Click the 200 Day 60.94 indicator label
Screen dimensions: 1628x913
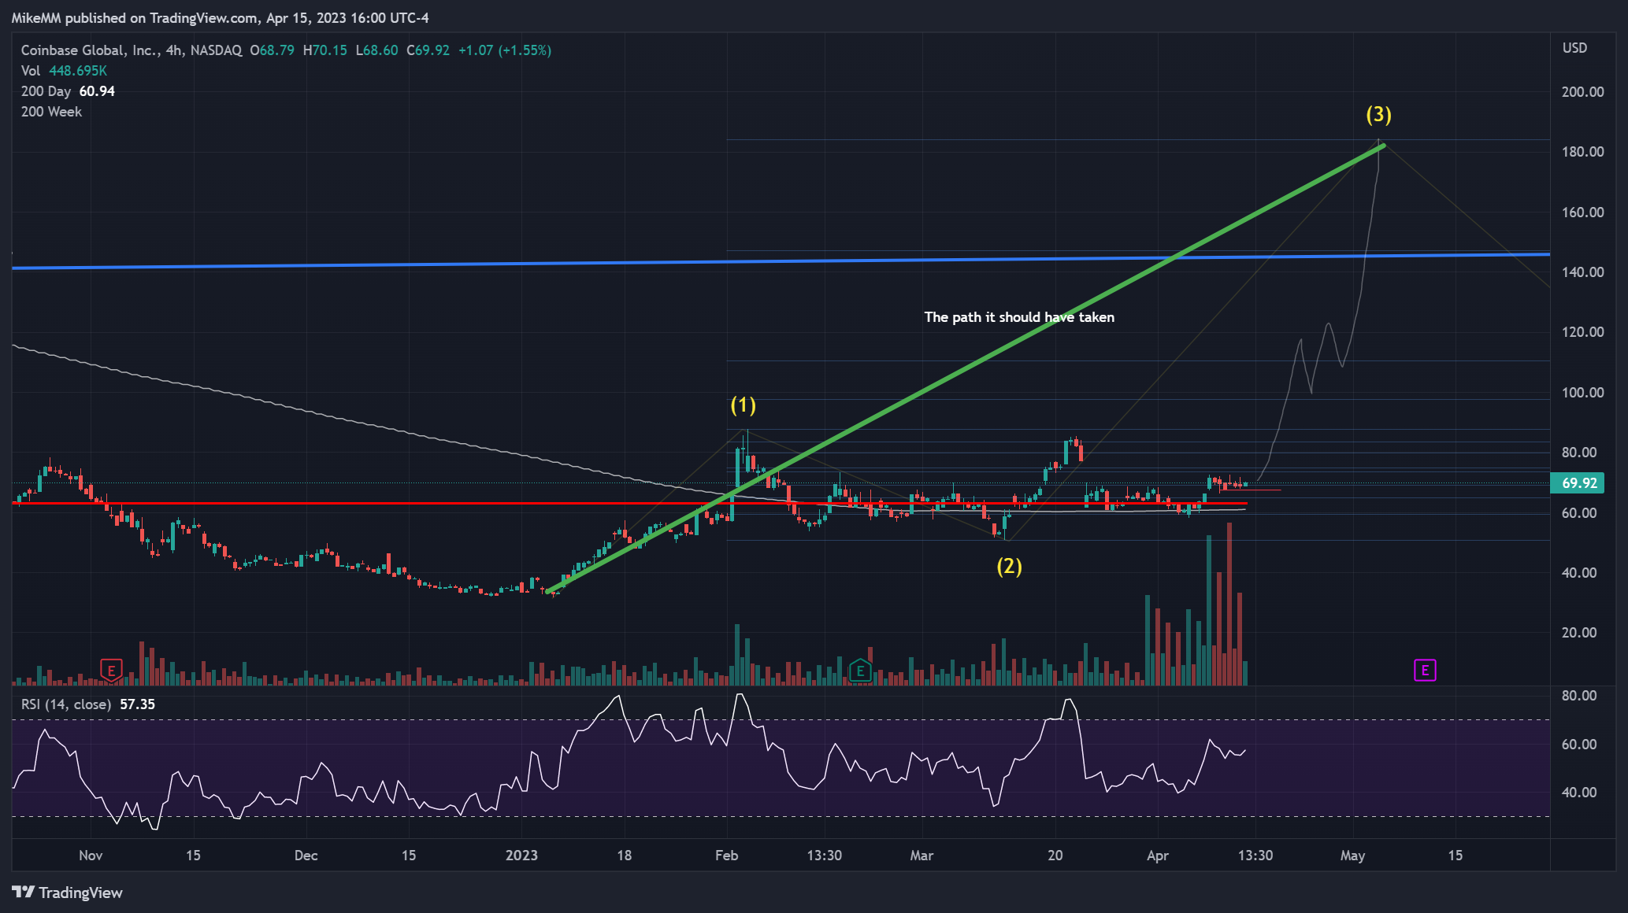coord(68,91)
